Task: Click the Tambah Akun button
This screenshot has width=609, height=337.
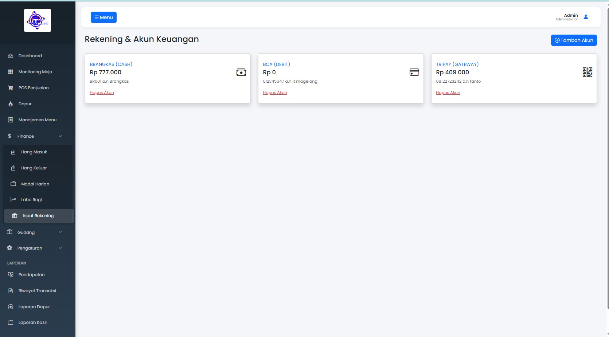Action: tap(574, 40)
